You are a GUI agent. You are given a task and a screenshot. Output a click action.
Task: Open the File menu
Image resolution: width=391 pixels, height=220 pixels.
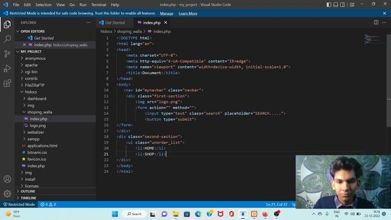pos(16,5)
